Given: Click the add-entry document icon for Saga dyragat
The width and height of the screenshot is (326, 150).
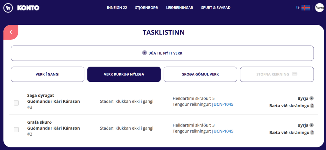Looking at the screenshot, I should (312, 106).
